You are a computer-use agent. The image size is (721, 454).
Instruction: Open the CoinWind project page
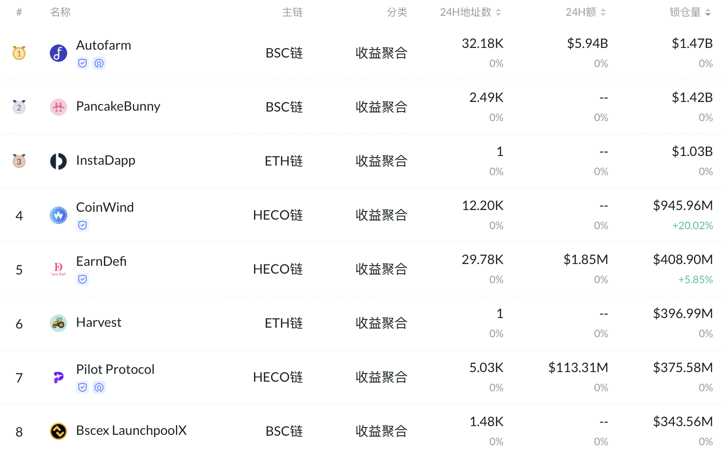point(105,207)
